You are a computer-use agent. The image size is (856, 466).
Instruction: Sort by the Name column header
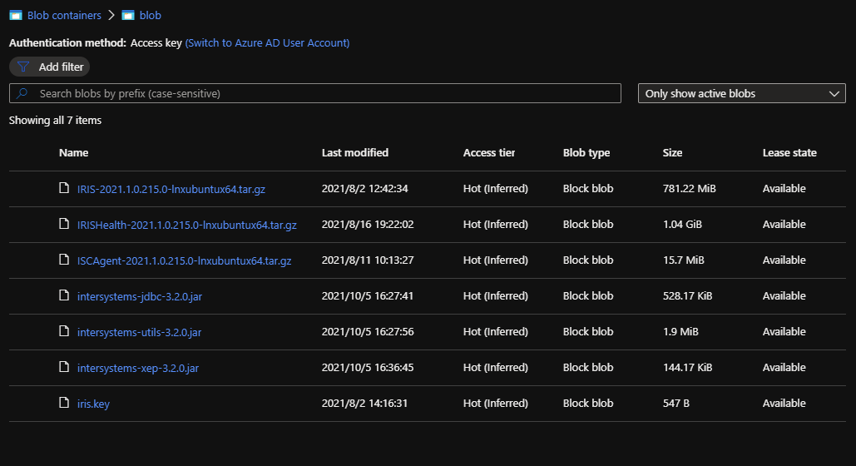click(x=74, y=153)
